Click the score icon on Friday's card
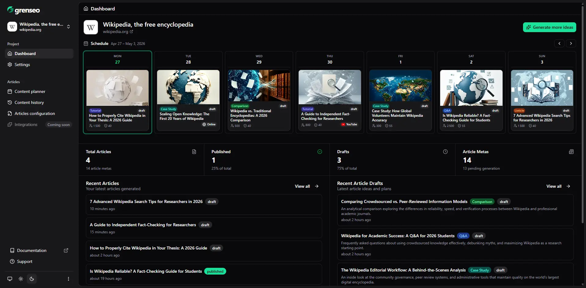The width and height of the screenshot is (586, 288). click(x=387, y=126)
